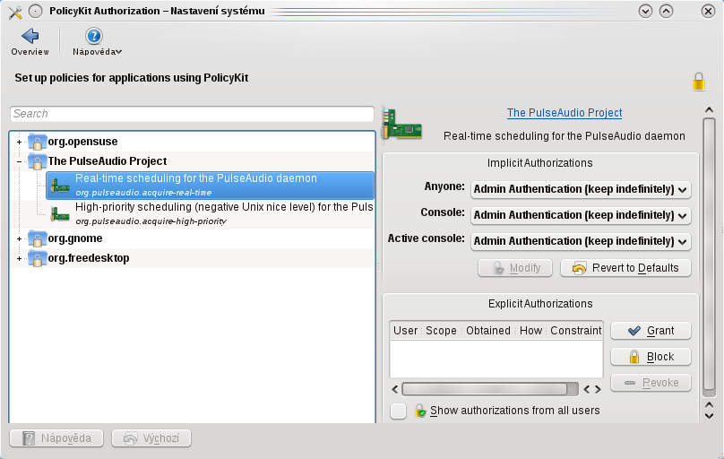Click horizontal scrollbar of explicit authorizations table
Image resolution: width=724 pixels, height=459 pixels.
tap(485, 389)
